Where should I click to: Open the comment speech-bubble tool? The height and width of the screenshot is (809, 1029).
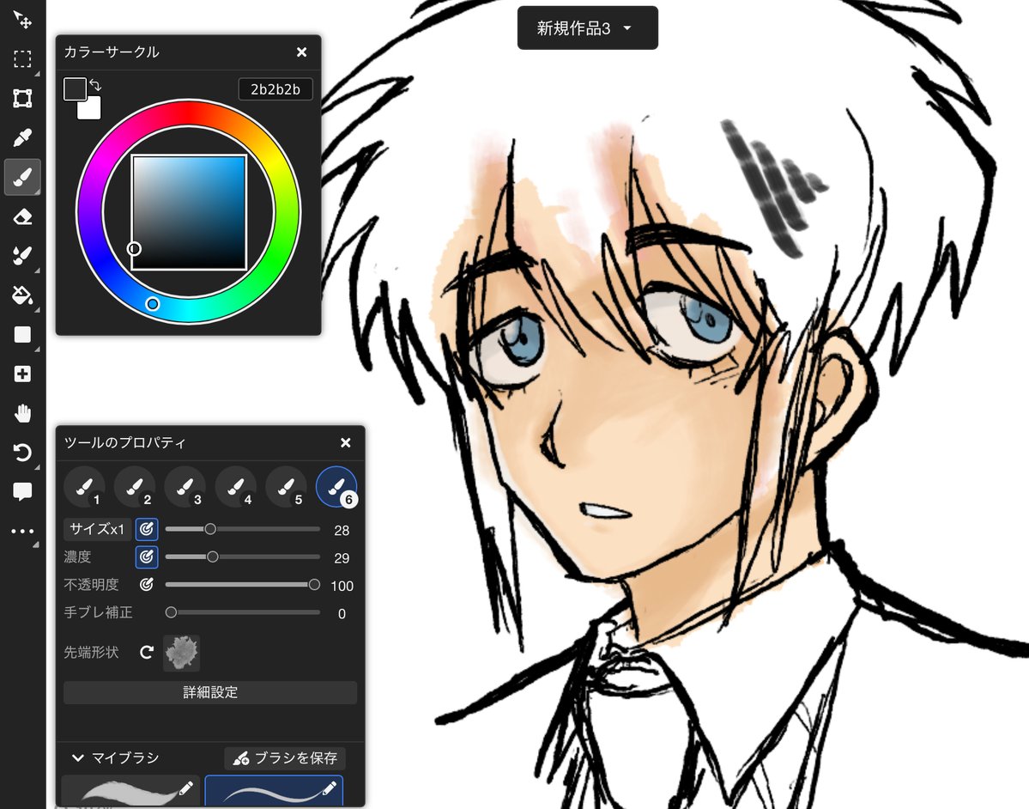22,492
